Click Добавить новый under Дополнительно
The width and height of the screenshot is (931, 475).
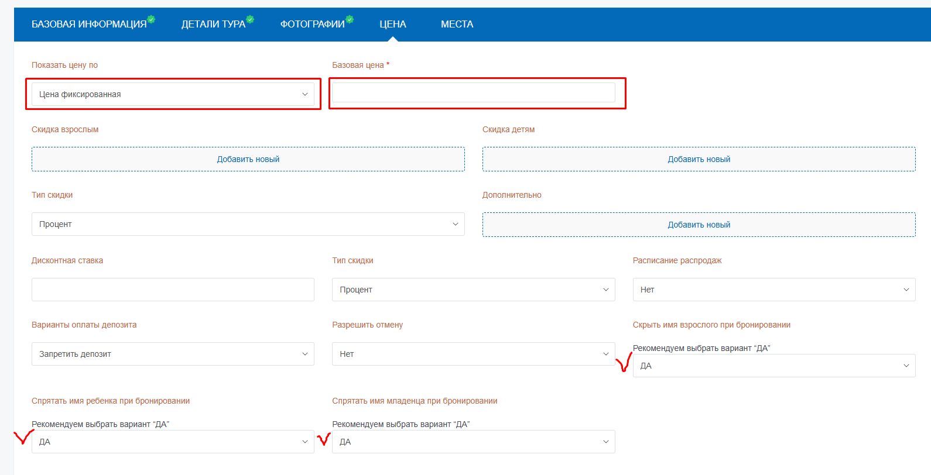(699, 225)
